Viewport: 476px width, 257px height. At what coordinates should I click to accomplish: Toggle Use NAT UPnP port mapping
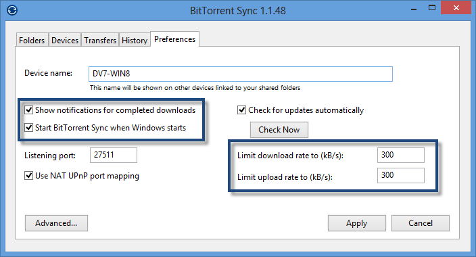pos(29,176)
